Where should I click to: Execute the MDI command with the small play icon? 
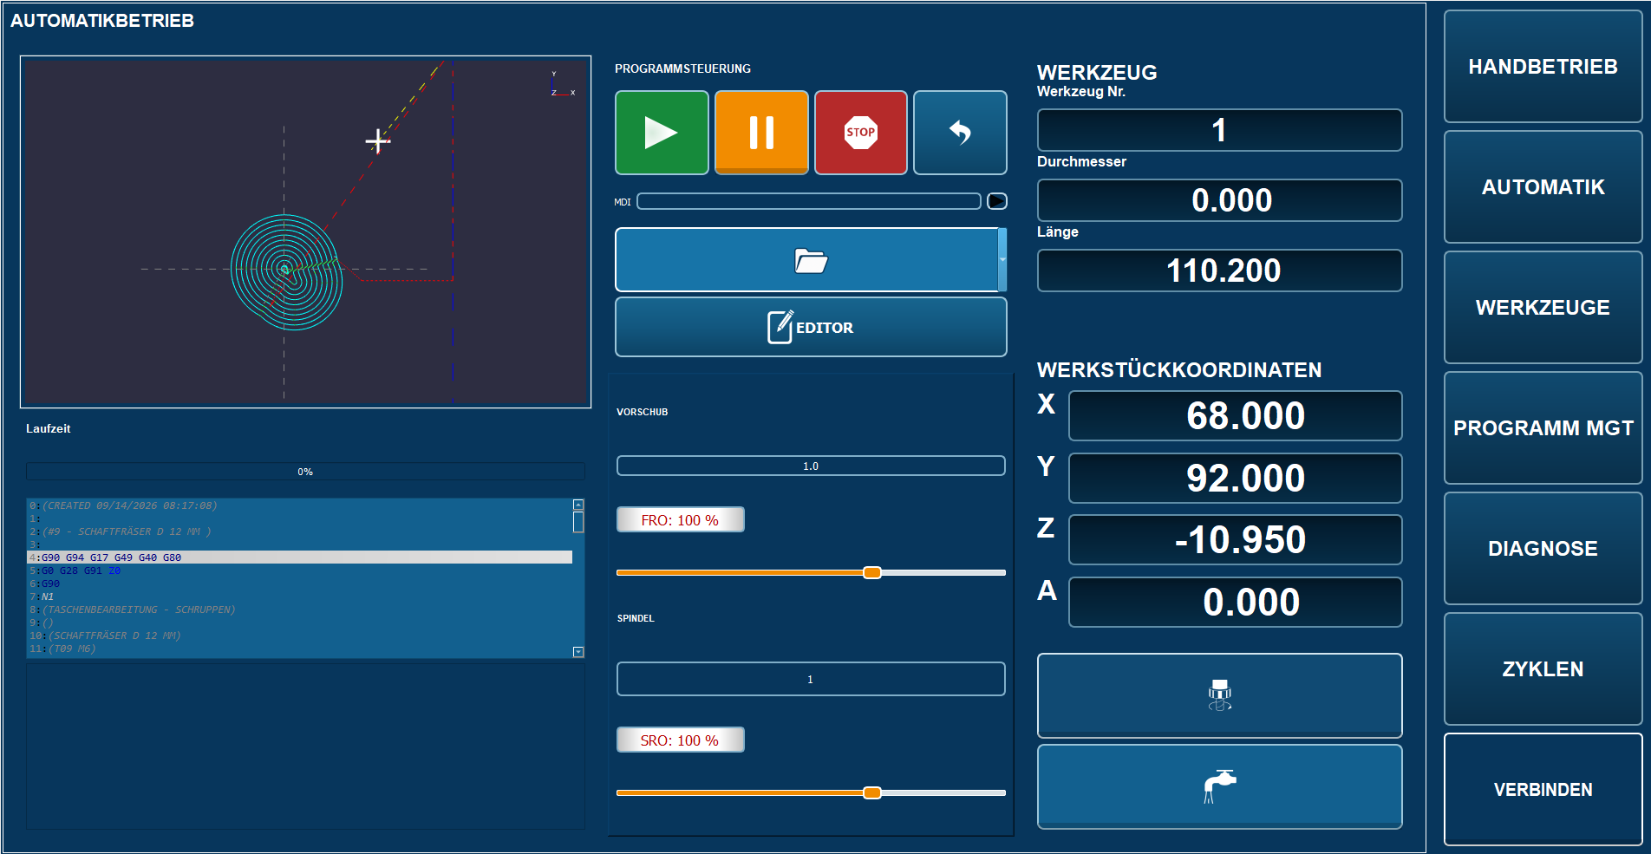point(997,201)
